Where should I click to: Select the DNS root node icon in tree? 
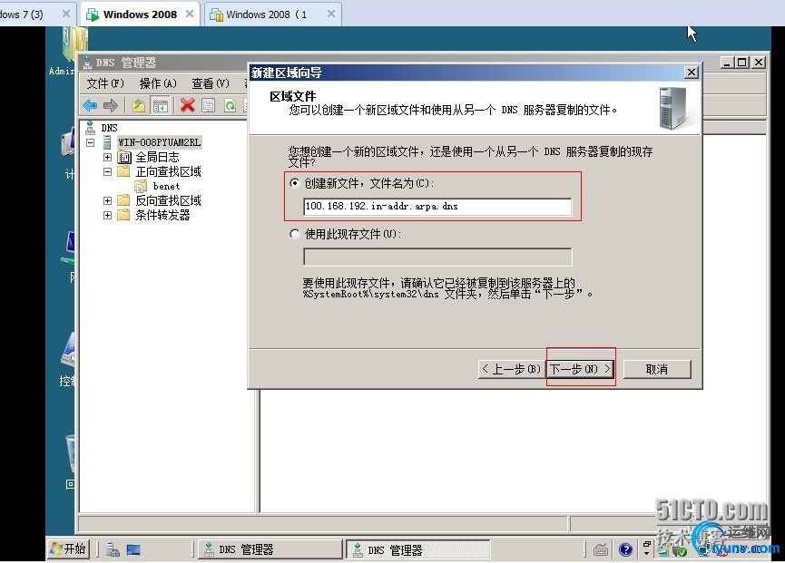click(90, 128)
